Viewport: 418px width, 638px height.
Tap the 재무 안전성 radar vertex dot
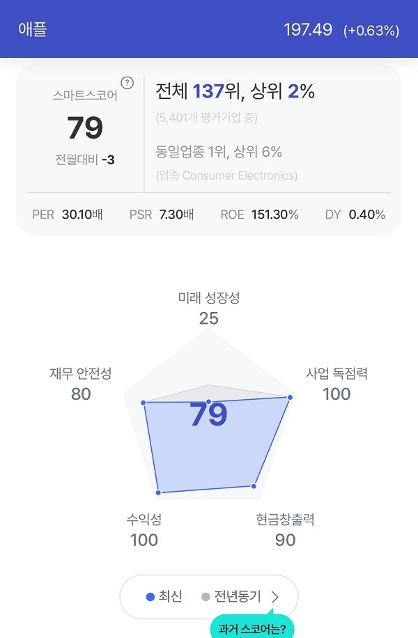[144, 403]
